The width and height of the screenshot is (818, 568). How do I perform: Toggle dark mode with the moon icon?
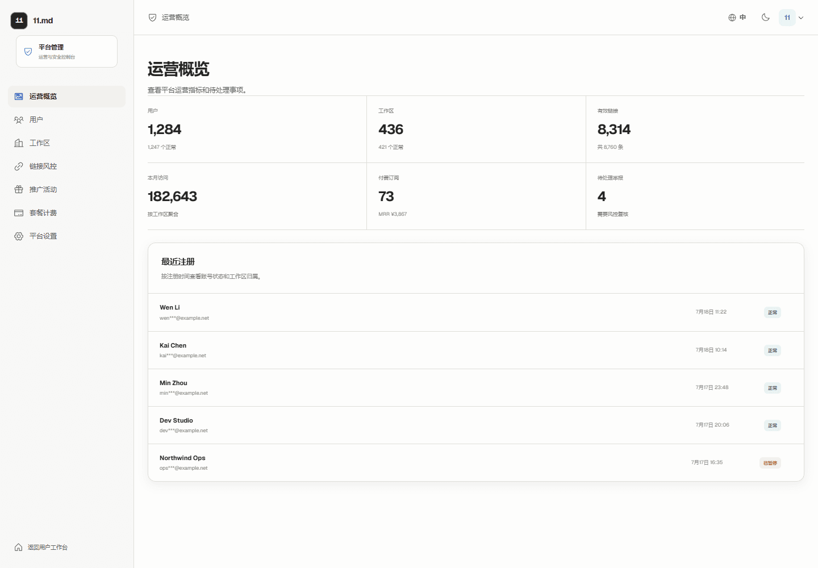click(x=766, y=18)
